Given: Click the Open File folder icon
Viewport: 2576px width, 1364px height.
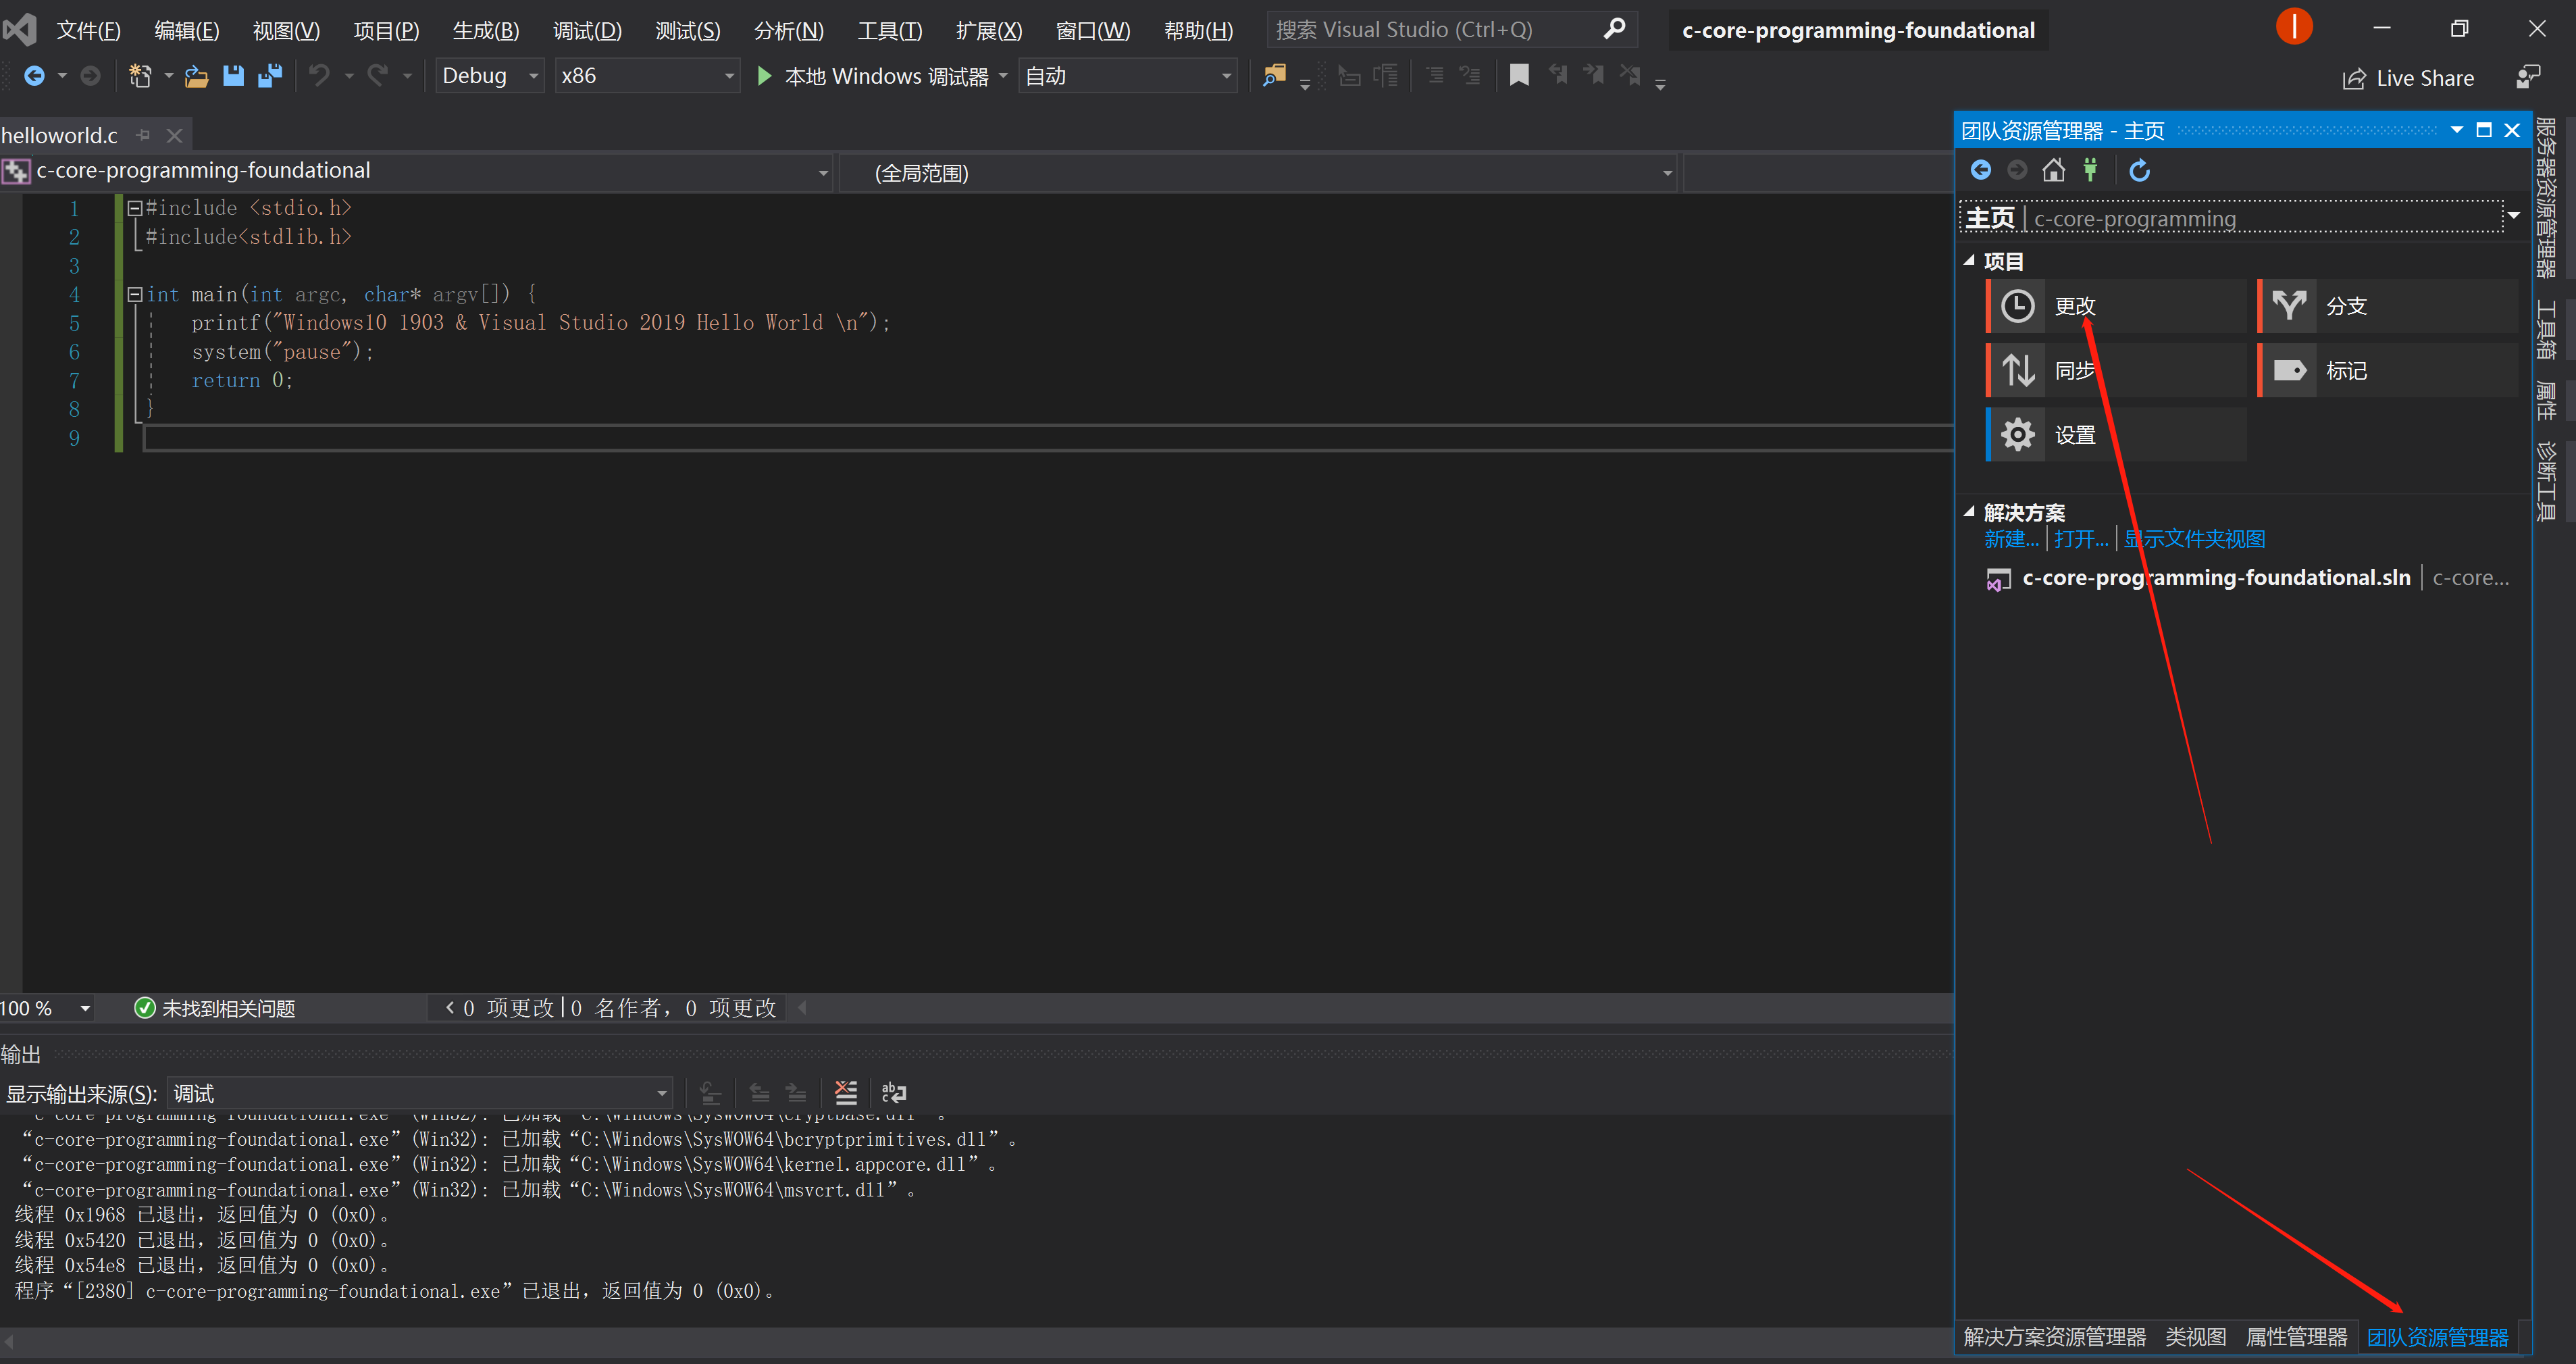Looking at the screenshot, I should (x=197, y=76).
